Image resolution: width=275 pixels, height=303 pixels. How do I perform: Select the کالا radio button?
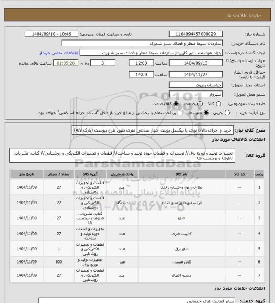point(218,104)
